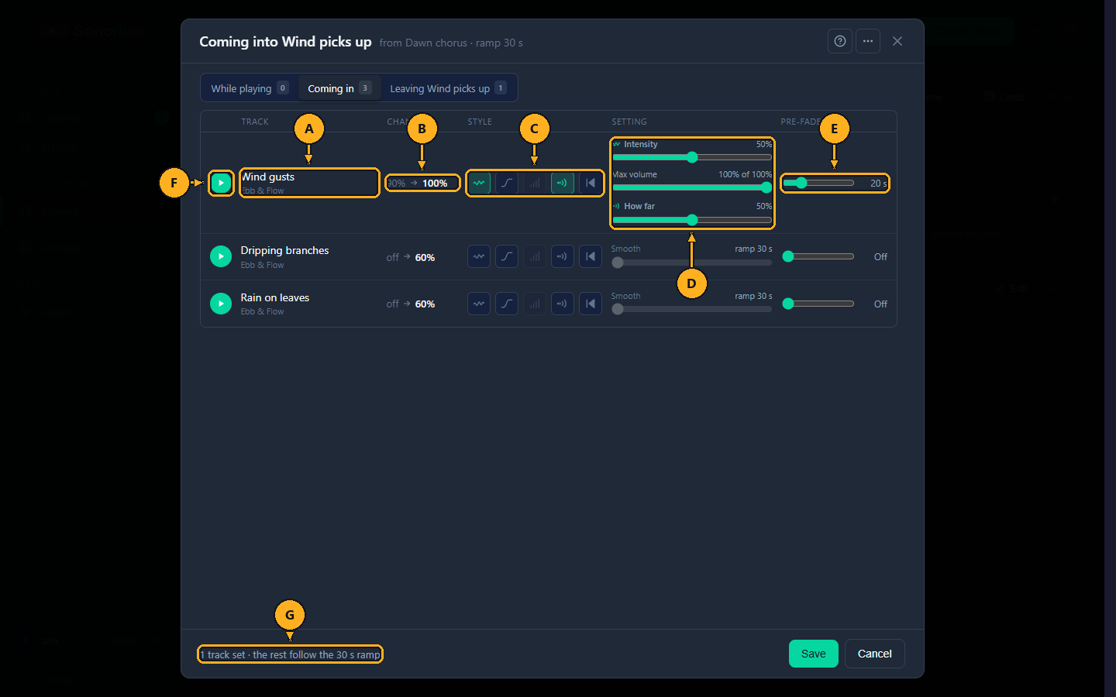
Task: Adjust the Max volume slider
Action: 692,187
